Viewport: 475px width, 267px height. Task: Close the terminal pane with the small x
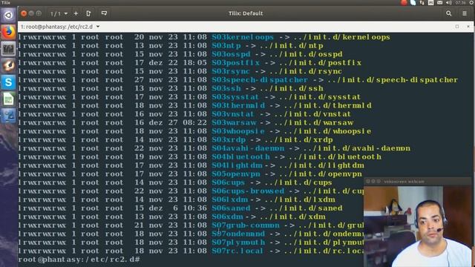coord(468,27)
